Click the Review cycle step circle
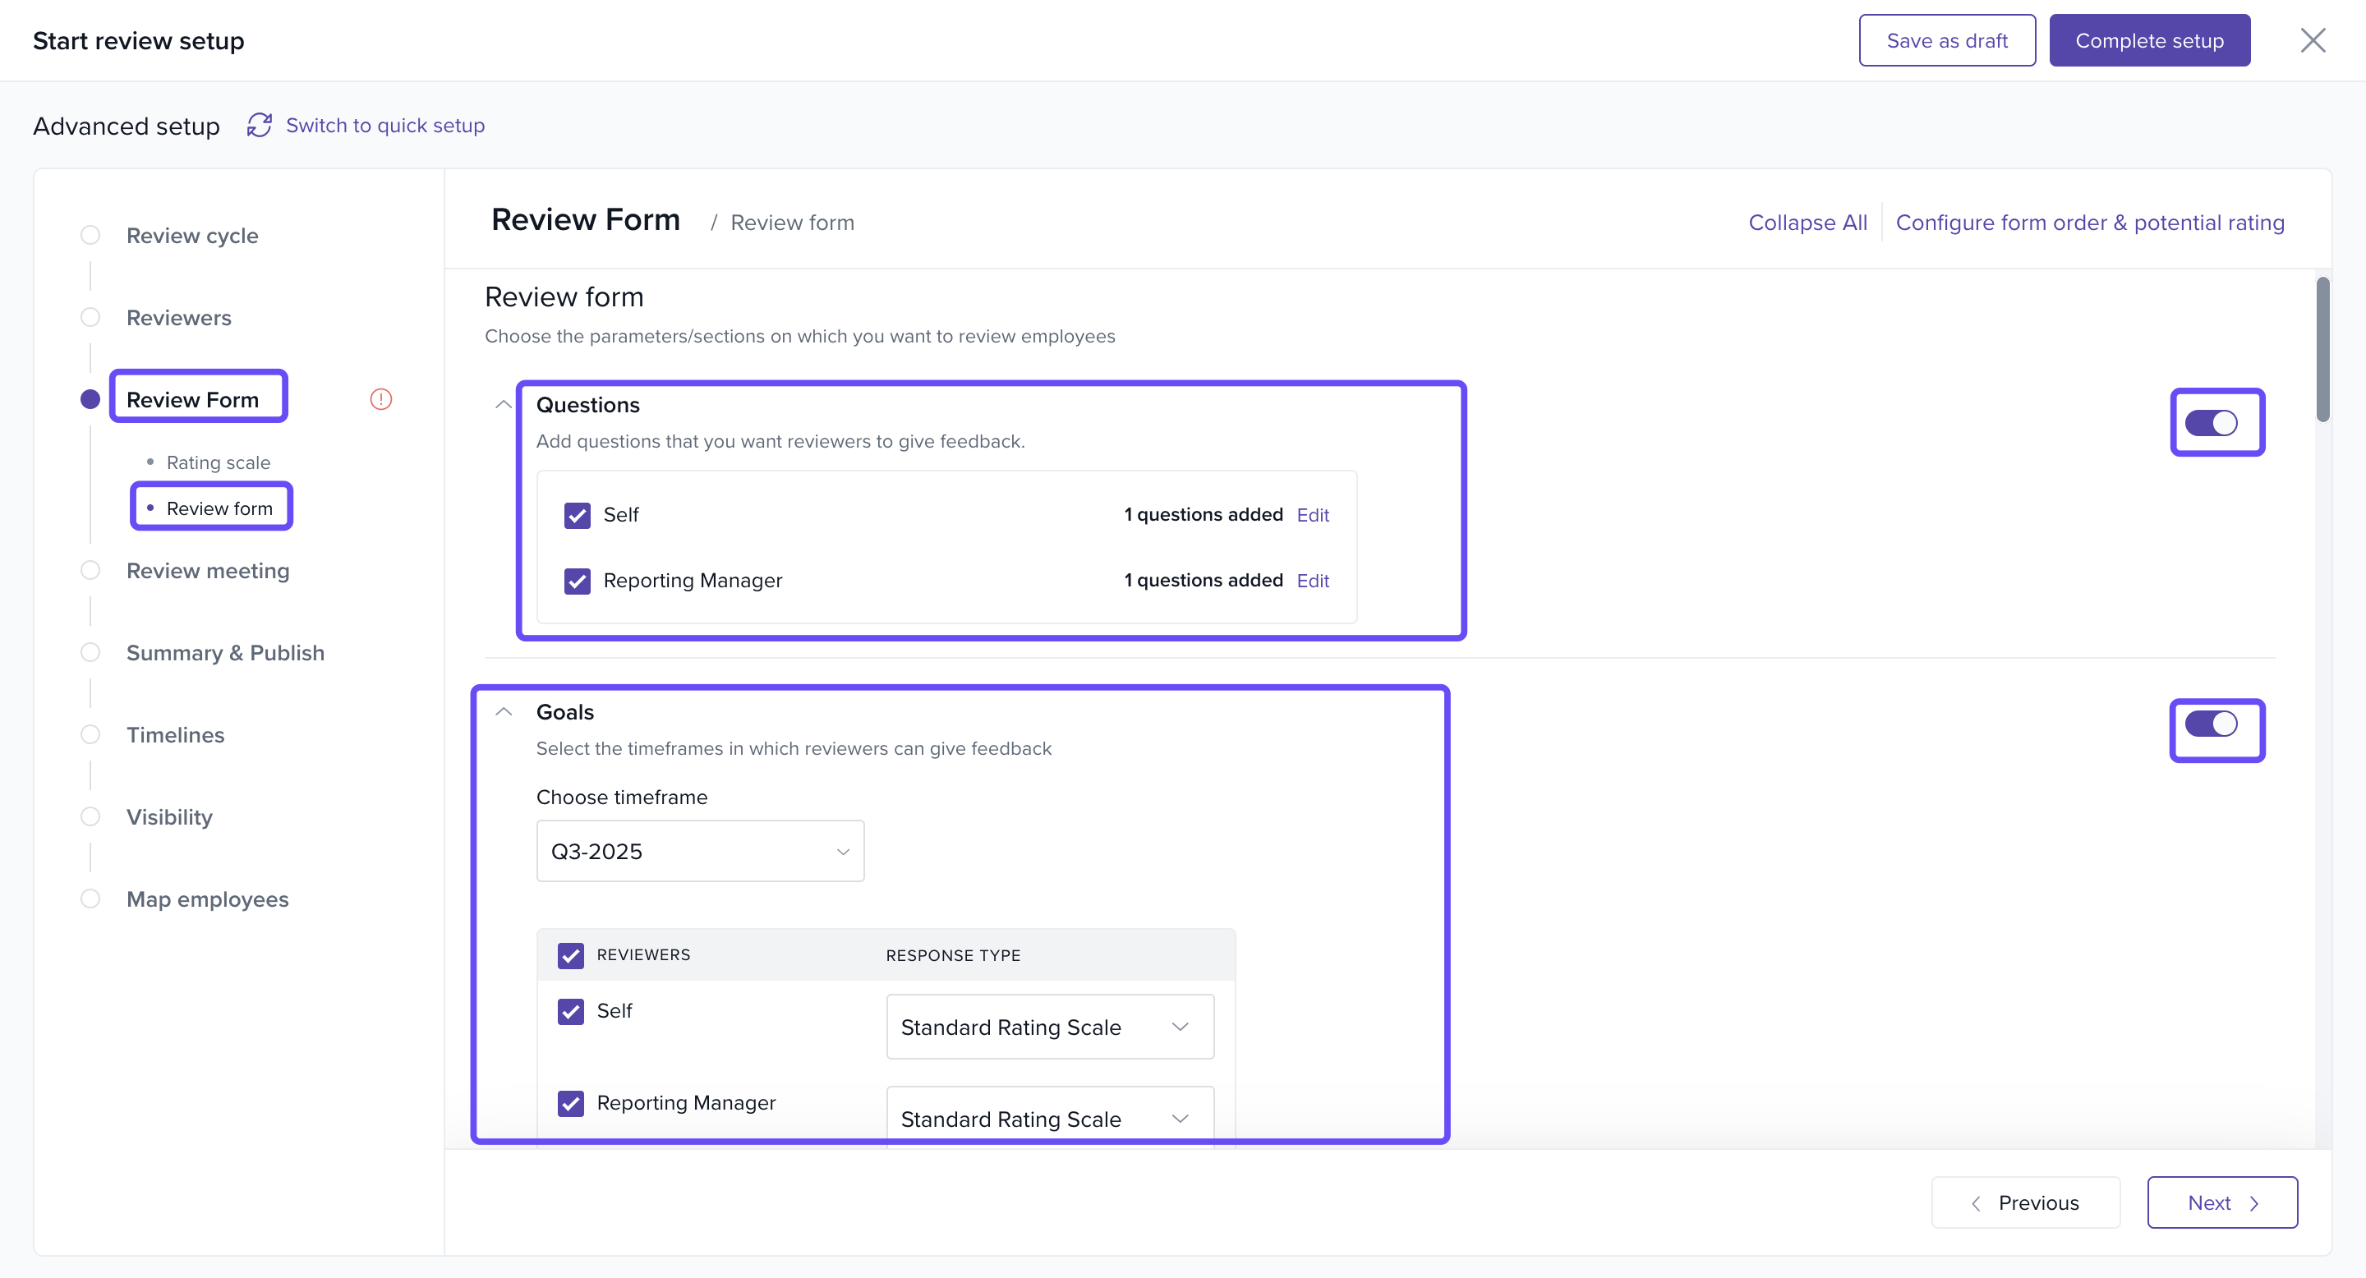2366x1278 pixels. point(90,235)
